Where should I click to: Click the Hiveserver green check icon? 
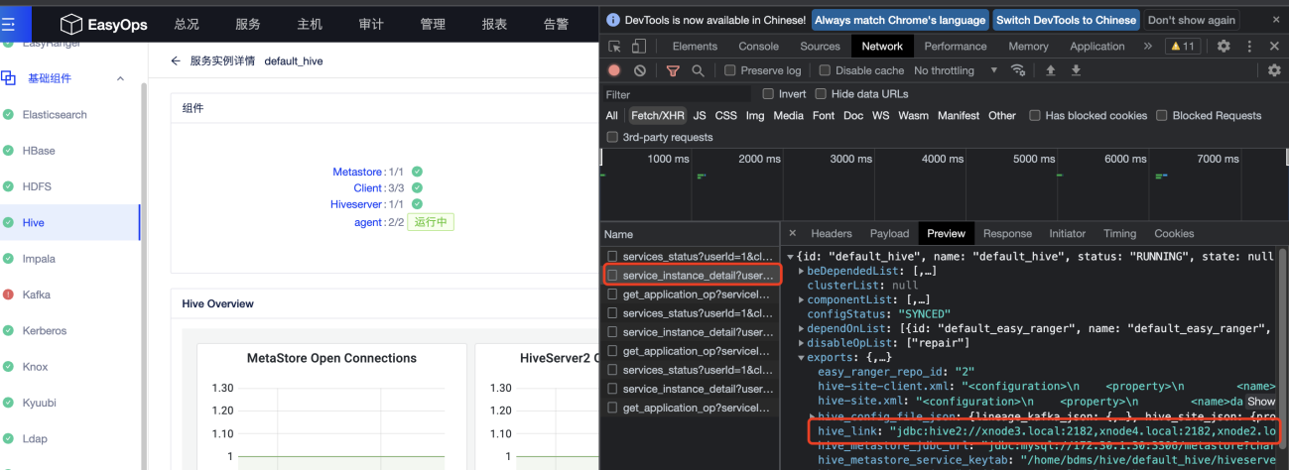[417, 203]
